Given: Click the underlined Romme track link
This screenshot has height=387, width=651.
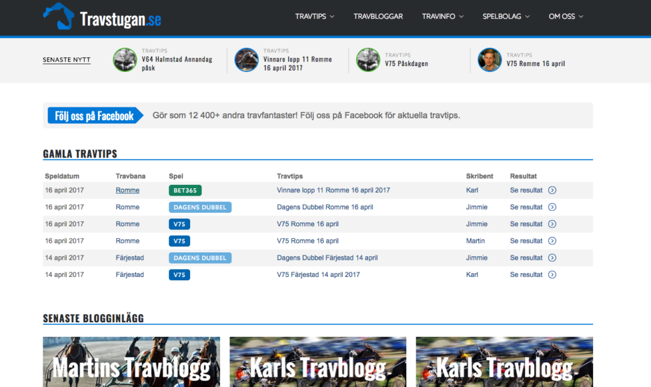Looking at the screenshot, I should [127, 190].
